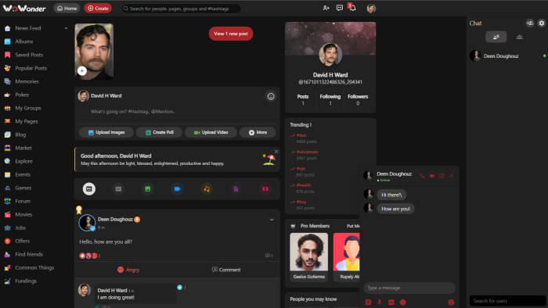Screen dimensions: 548x308
Task: Open the chat emoji picker
Action: coord(451,302)
